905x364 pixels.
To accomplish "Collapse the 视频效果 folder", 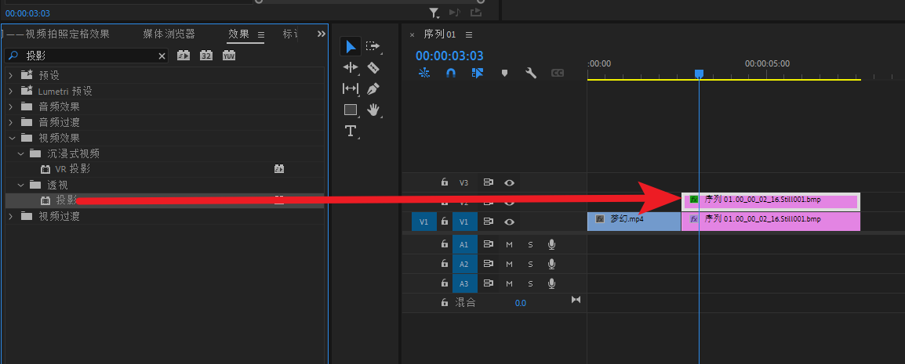I will coord(11,138).
